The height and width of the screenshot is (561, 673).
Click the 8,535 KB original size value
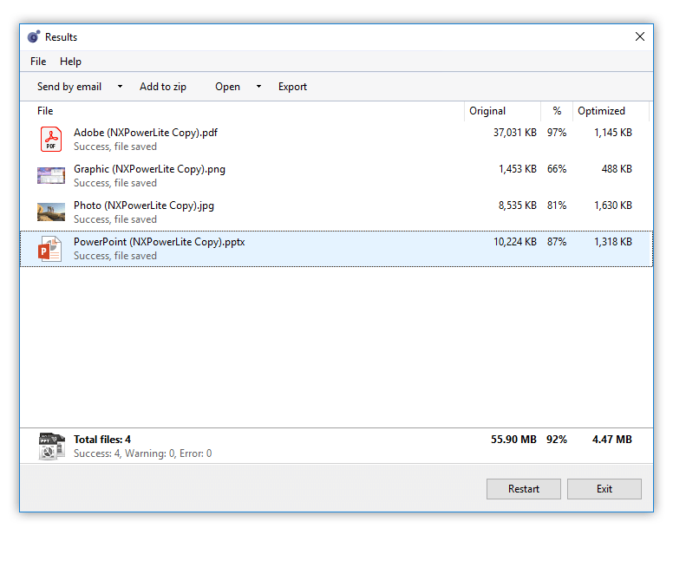(x=518, y=205)
